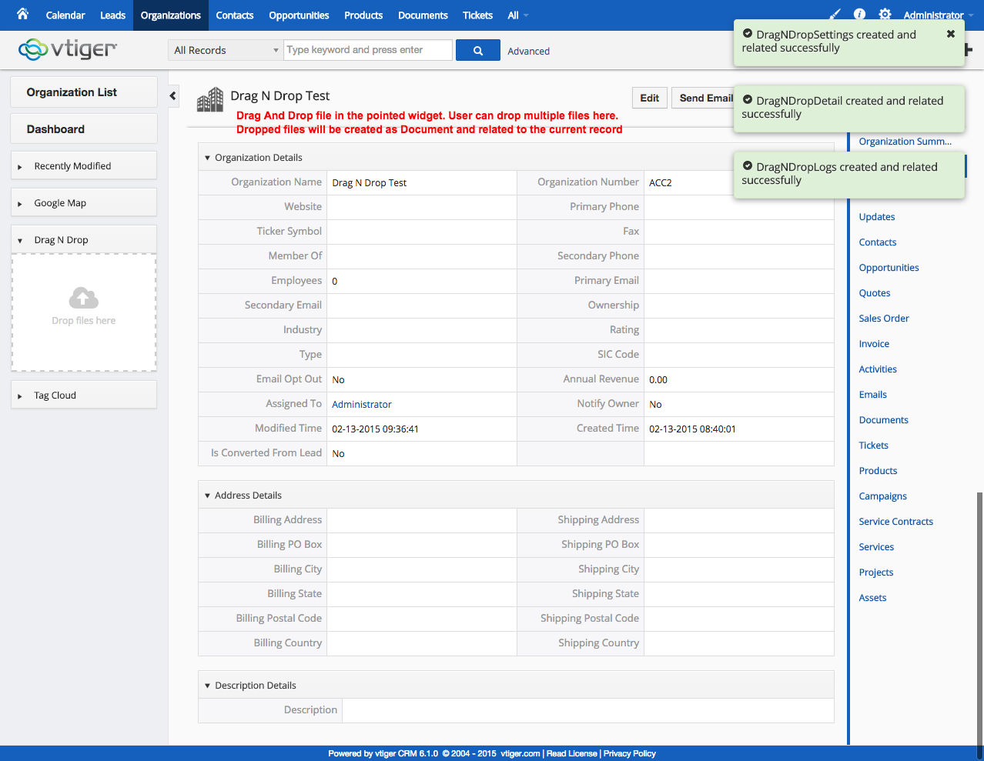This screenshot has width=984, height=761.
Task: Open the Assets related list
Action: [872, 598]
